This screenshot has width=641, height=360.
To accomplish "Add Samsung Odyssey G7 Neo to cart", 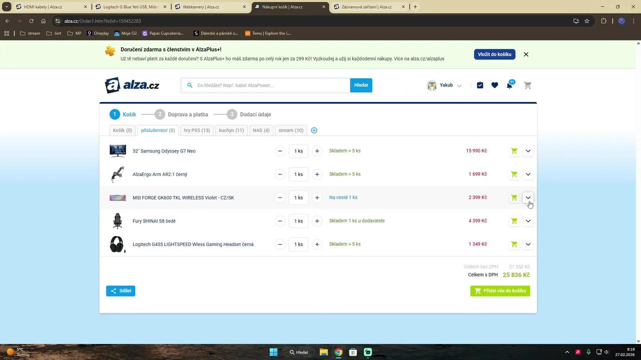I will (514, 151).
